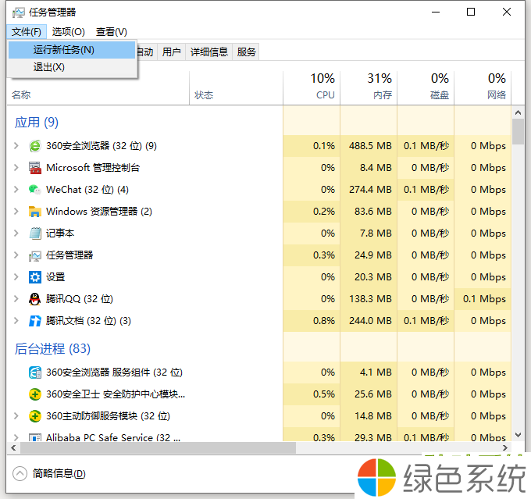Sort by the 名称 column header
This screenshot has width=531, height=499.
[98, 87]
